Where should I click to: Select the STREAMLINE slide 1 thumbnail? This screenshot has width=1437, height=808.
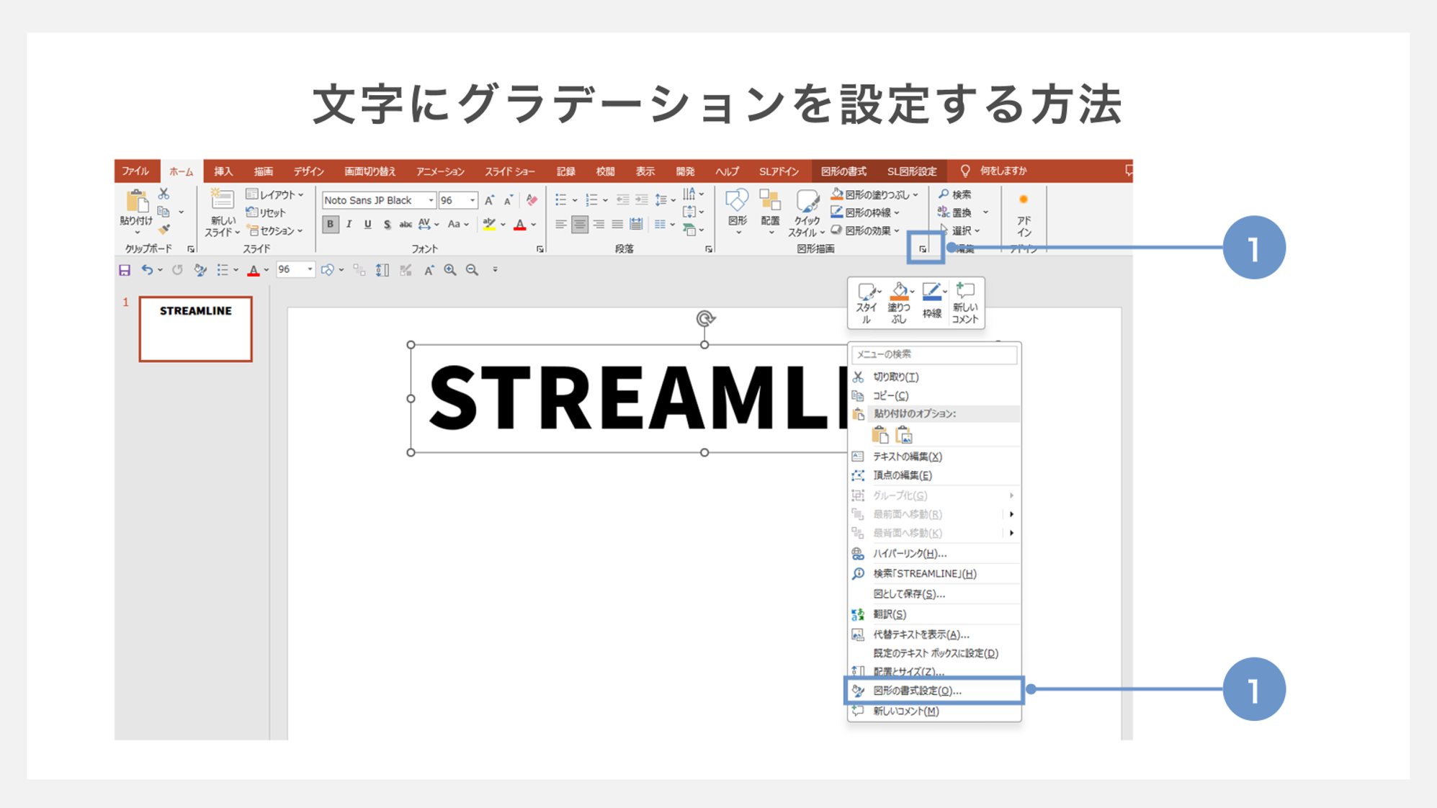click(196, 329)
